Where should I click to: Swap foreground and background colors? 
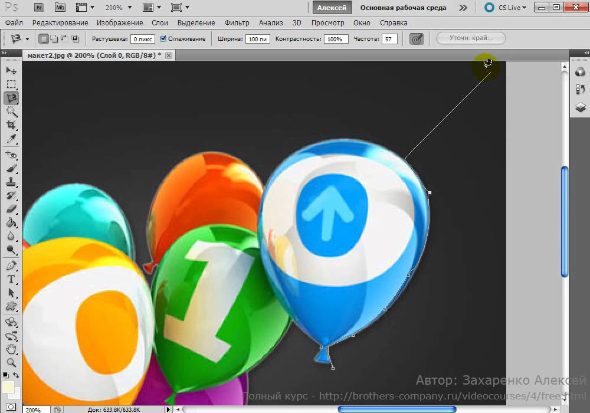tap(16, 375)
